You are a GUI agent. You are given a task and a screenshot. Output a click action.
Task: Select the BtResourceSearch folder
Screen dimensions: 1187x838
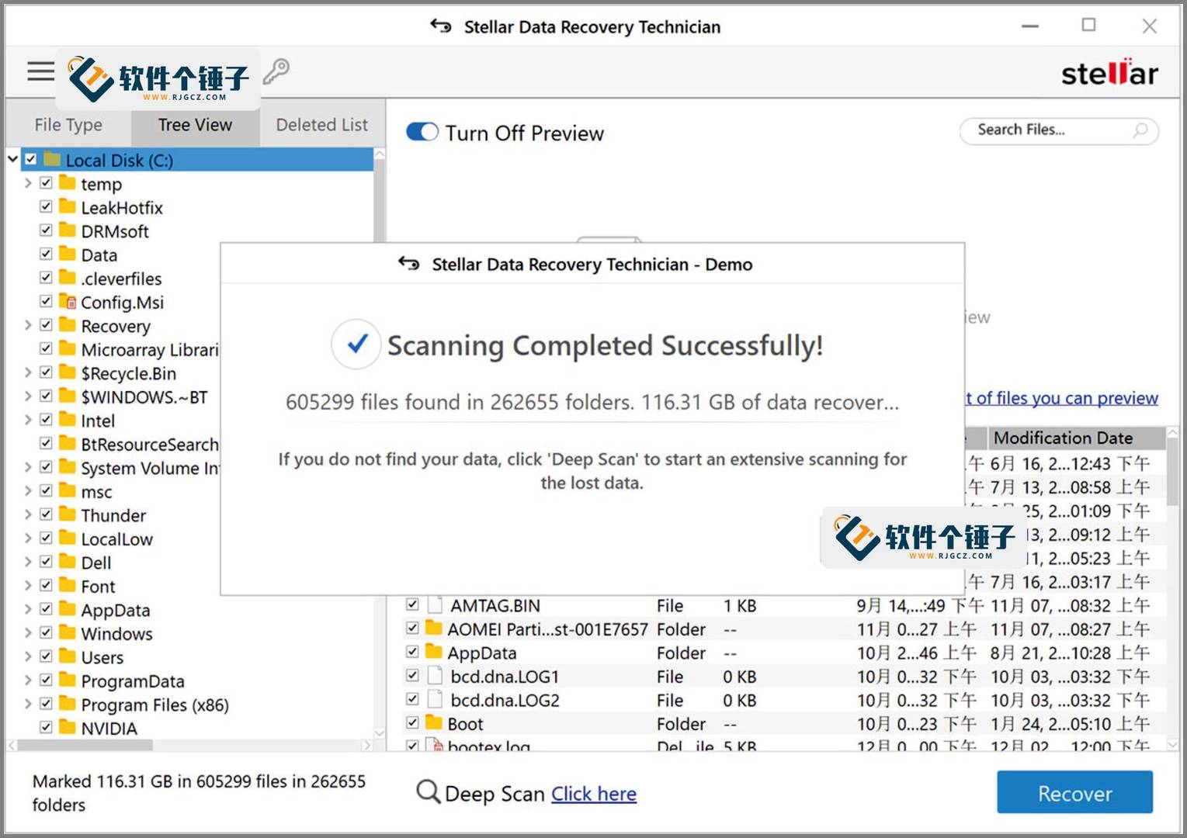[150, 445]
